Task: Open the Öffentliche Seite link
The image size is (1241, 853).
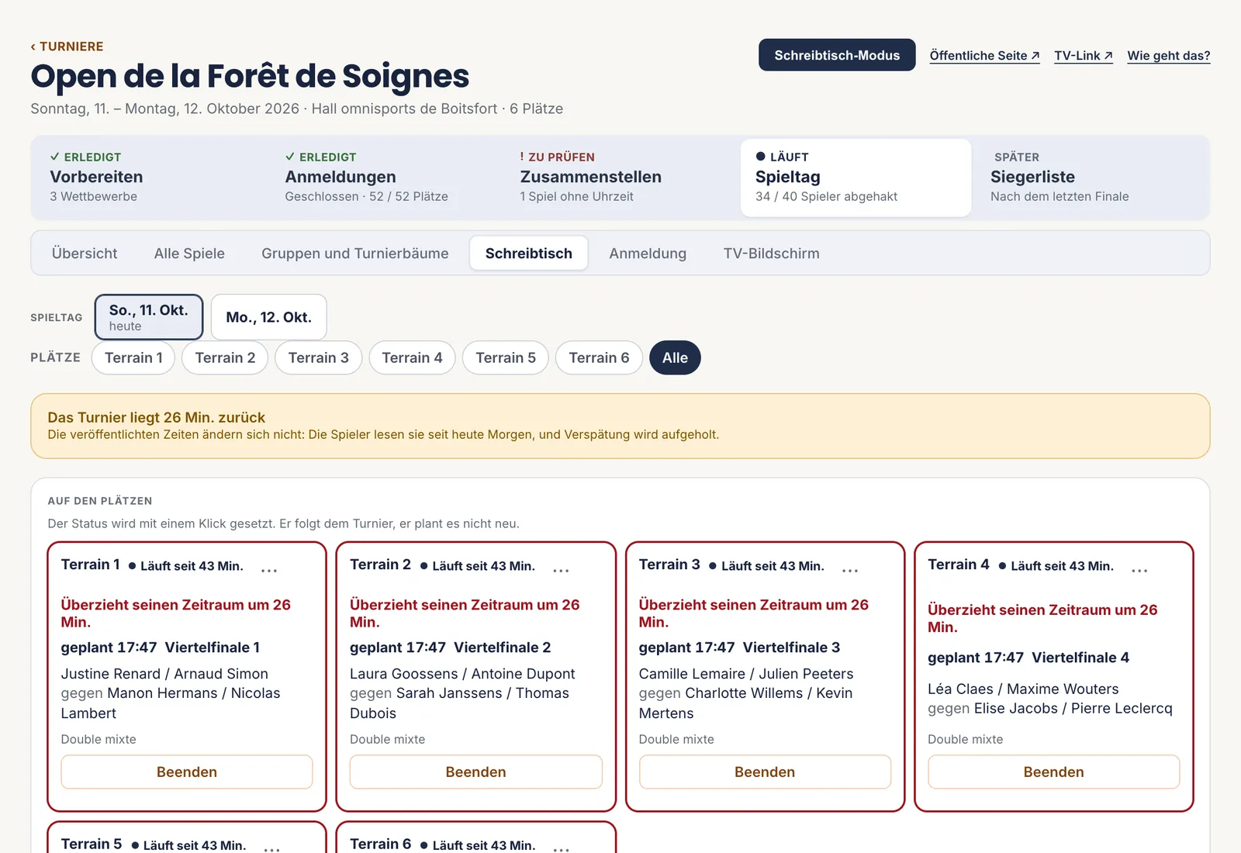Action: [984, 56]
